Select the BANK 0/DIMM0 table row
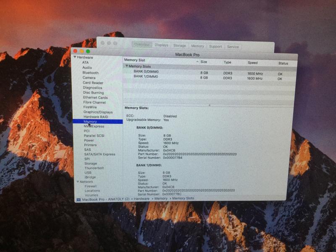The height and width of the screenshot is (252, 336). [x=210, y=72]
